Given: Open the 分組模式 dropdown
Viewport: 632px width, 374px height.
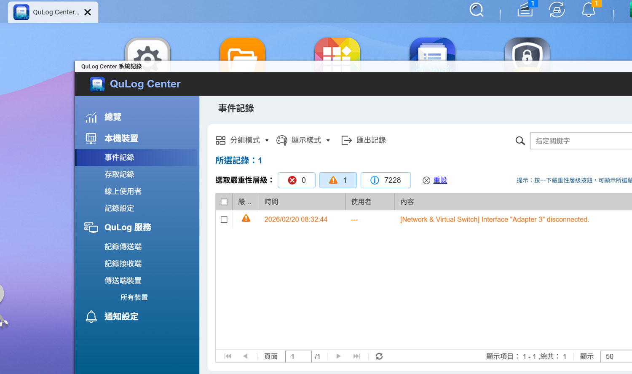Looking at the screenshot, I should pyautogui.click(x=242, y=140).
